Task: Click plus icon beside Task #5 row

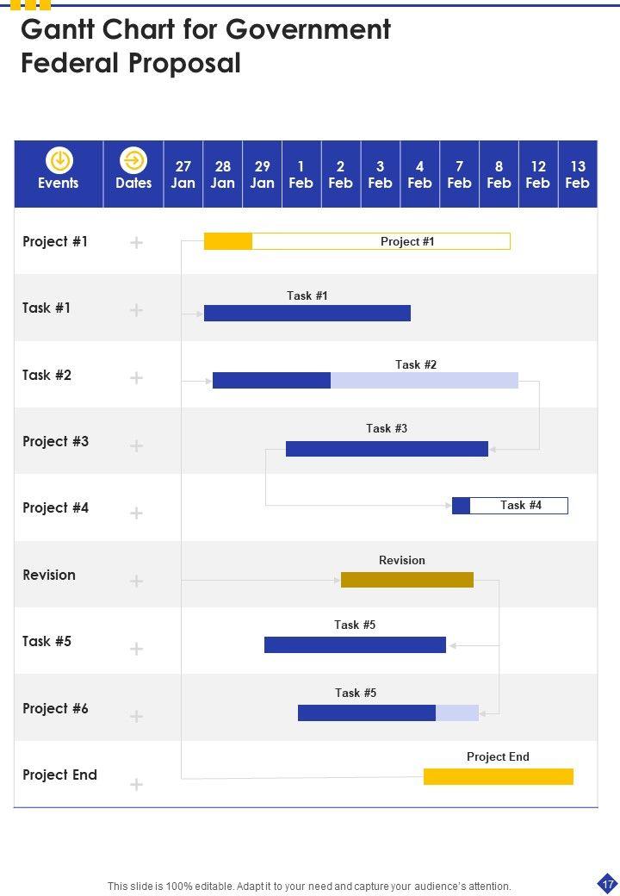Action: (136, 649)
